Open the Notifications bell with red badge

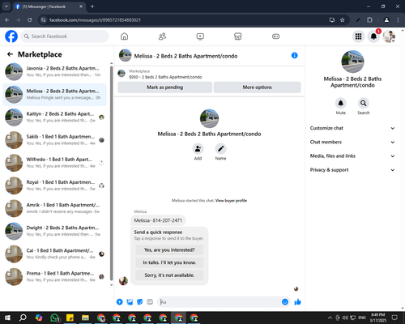click(x=373, y=36)
